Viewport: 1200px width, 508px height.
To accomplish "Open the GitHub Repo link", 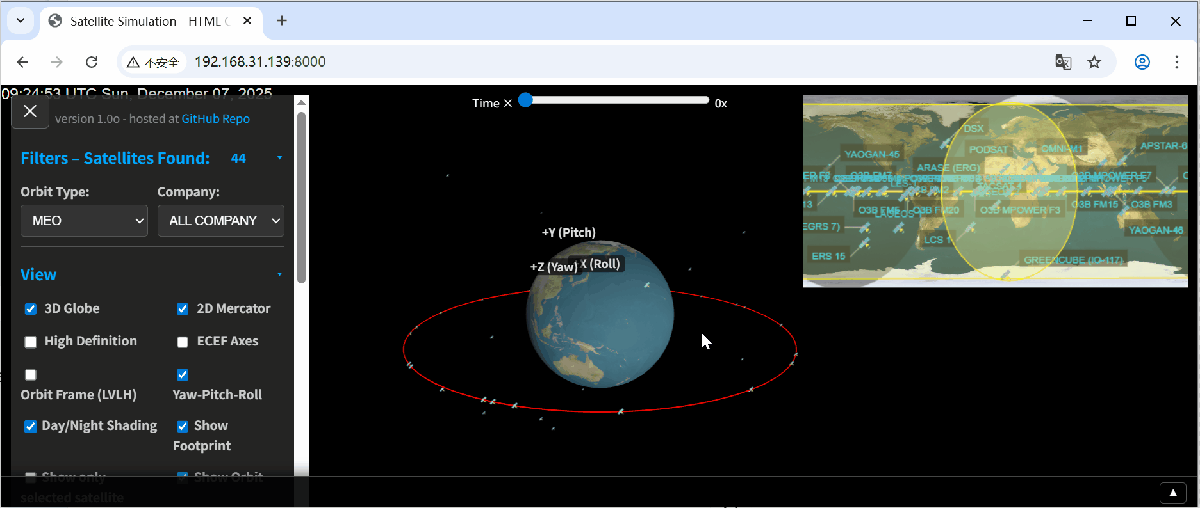I will point(215,118).
